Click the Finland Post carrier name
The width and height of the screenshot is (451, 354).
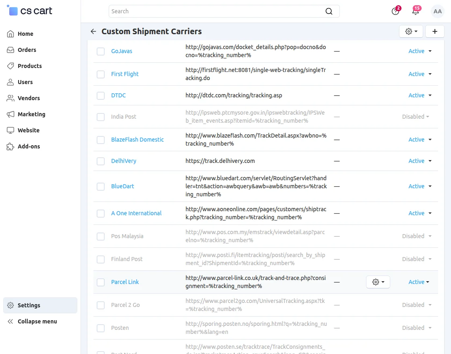tap(127, 259)
